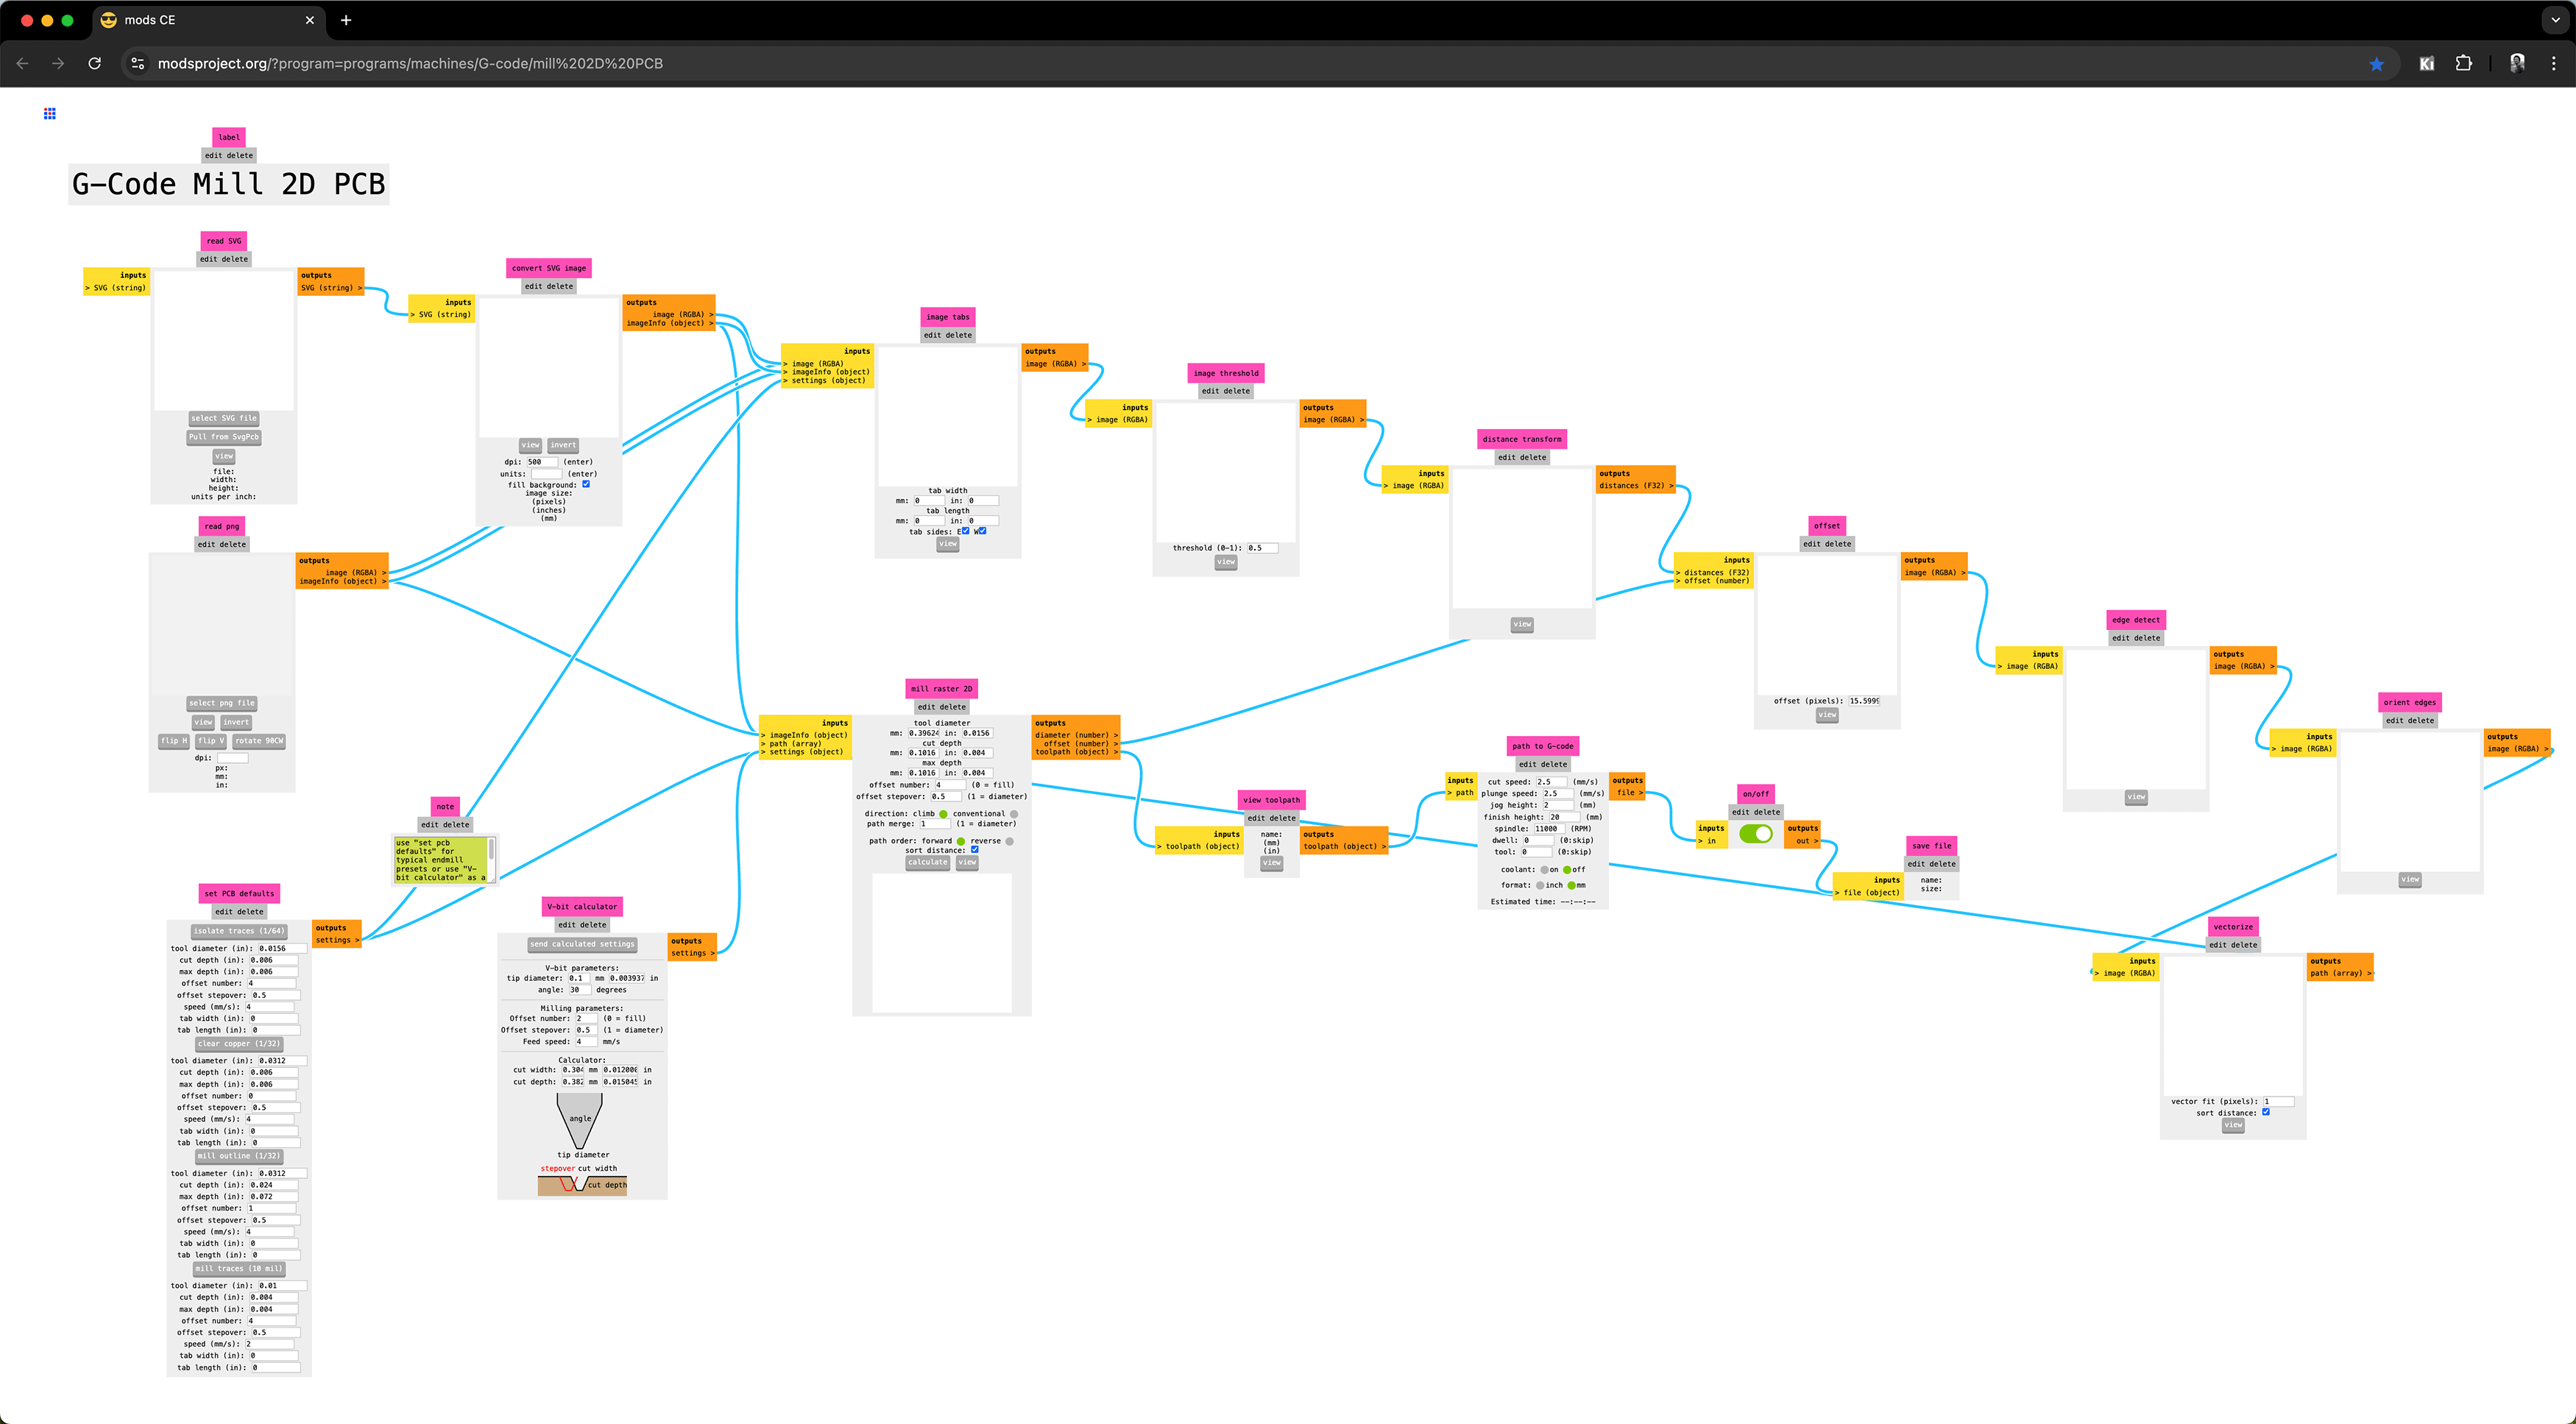Click the profile avatar icon

(x=2517, y=64)
